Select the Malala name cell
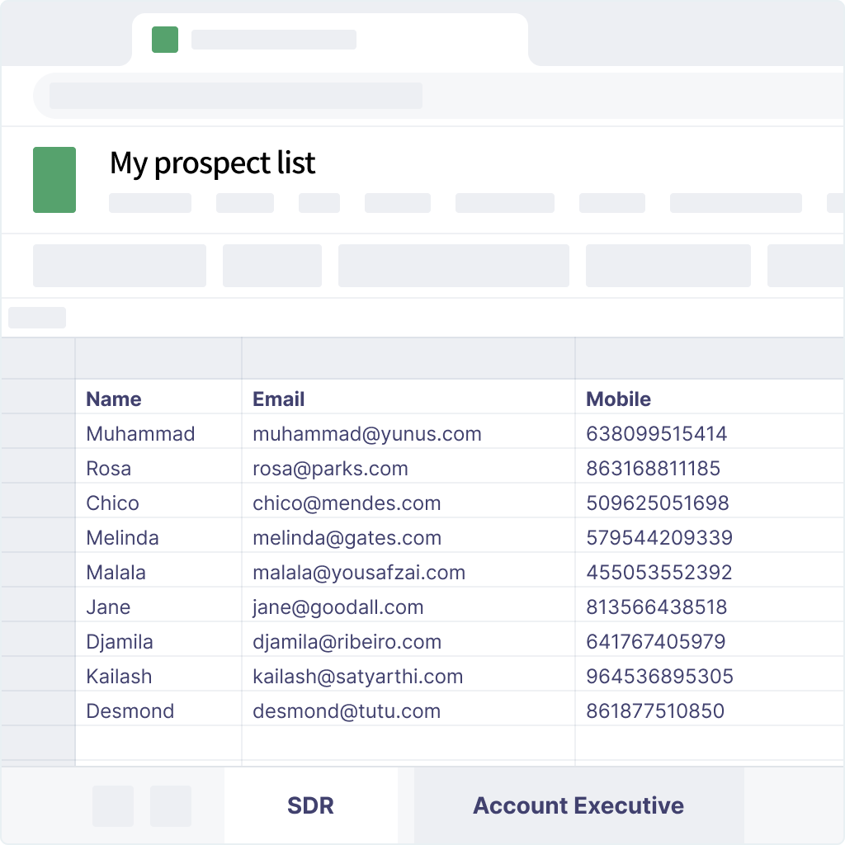This screenshot has width=845, height=845. tap(158, 573)
